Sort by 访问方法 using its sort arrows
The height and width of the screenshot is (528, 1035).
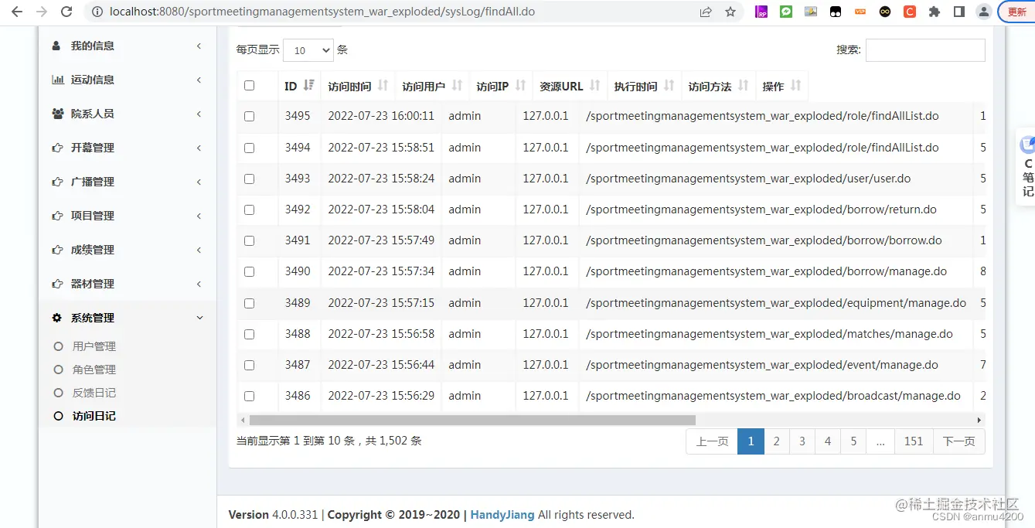743,86
